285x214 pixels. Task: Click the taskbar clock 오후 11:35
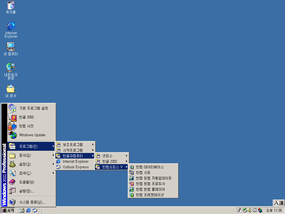(274, 211)
